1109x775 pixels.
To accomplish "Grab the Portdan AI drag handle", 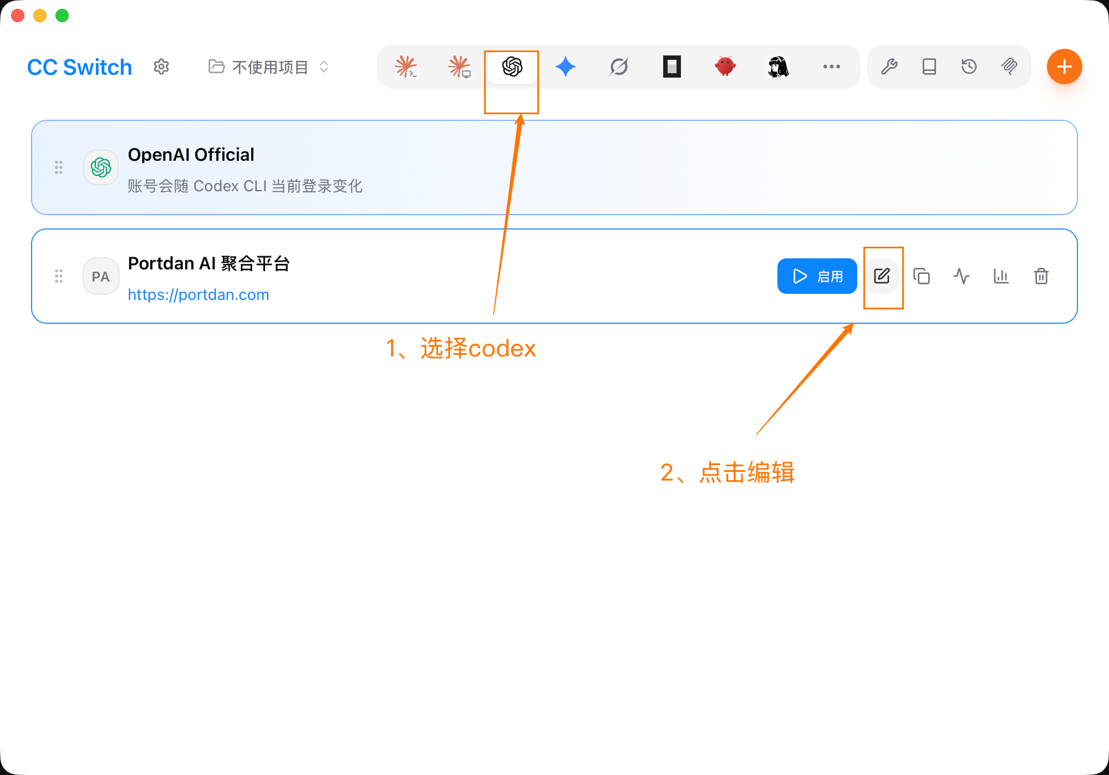I will click(x=59, y=276).
